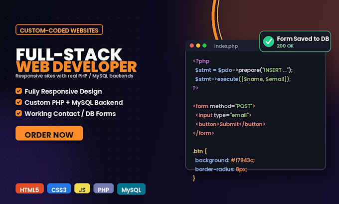Image resolution: width=339 pixels, height=204 pixels.
Task: Click the green checkmark success icon
Action: tap(269, 41)
